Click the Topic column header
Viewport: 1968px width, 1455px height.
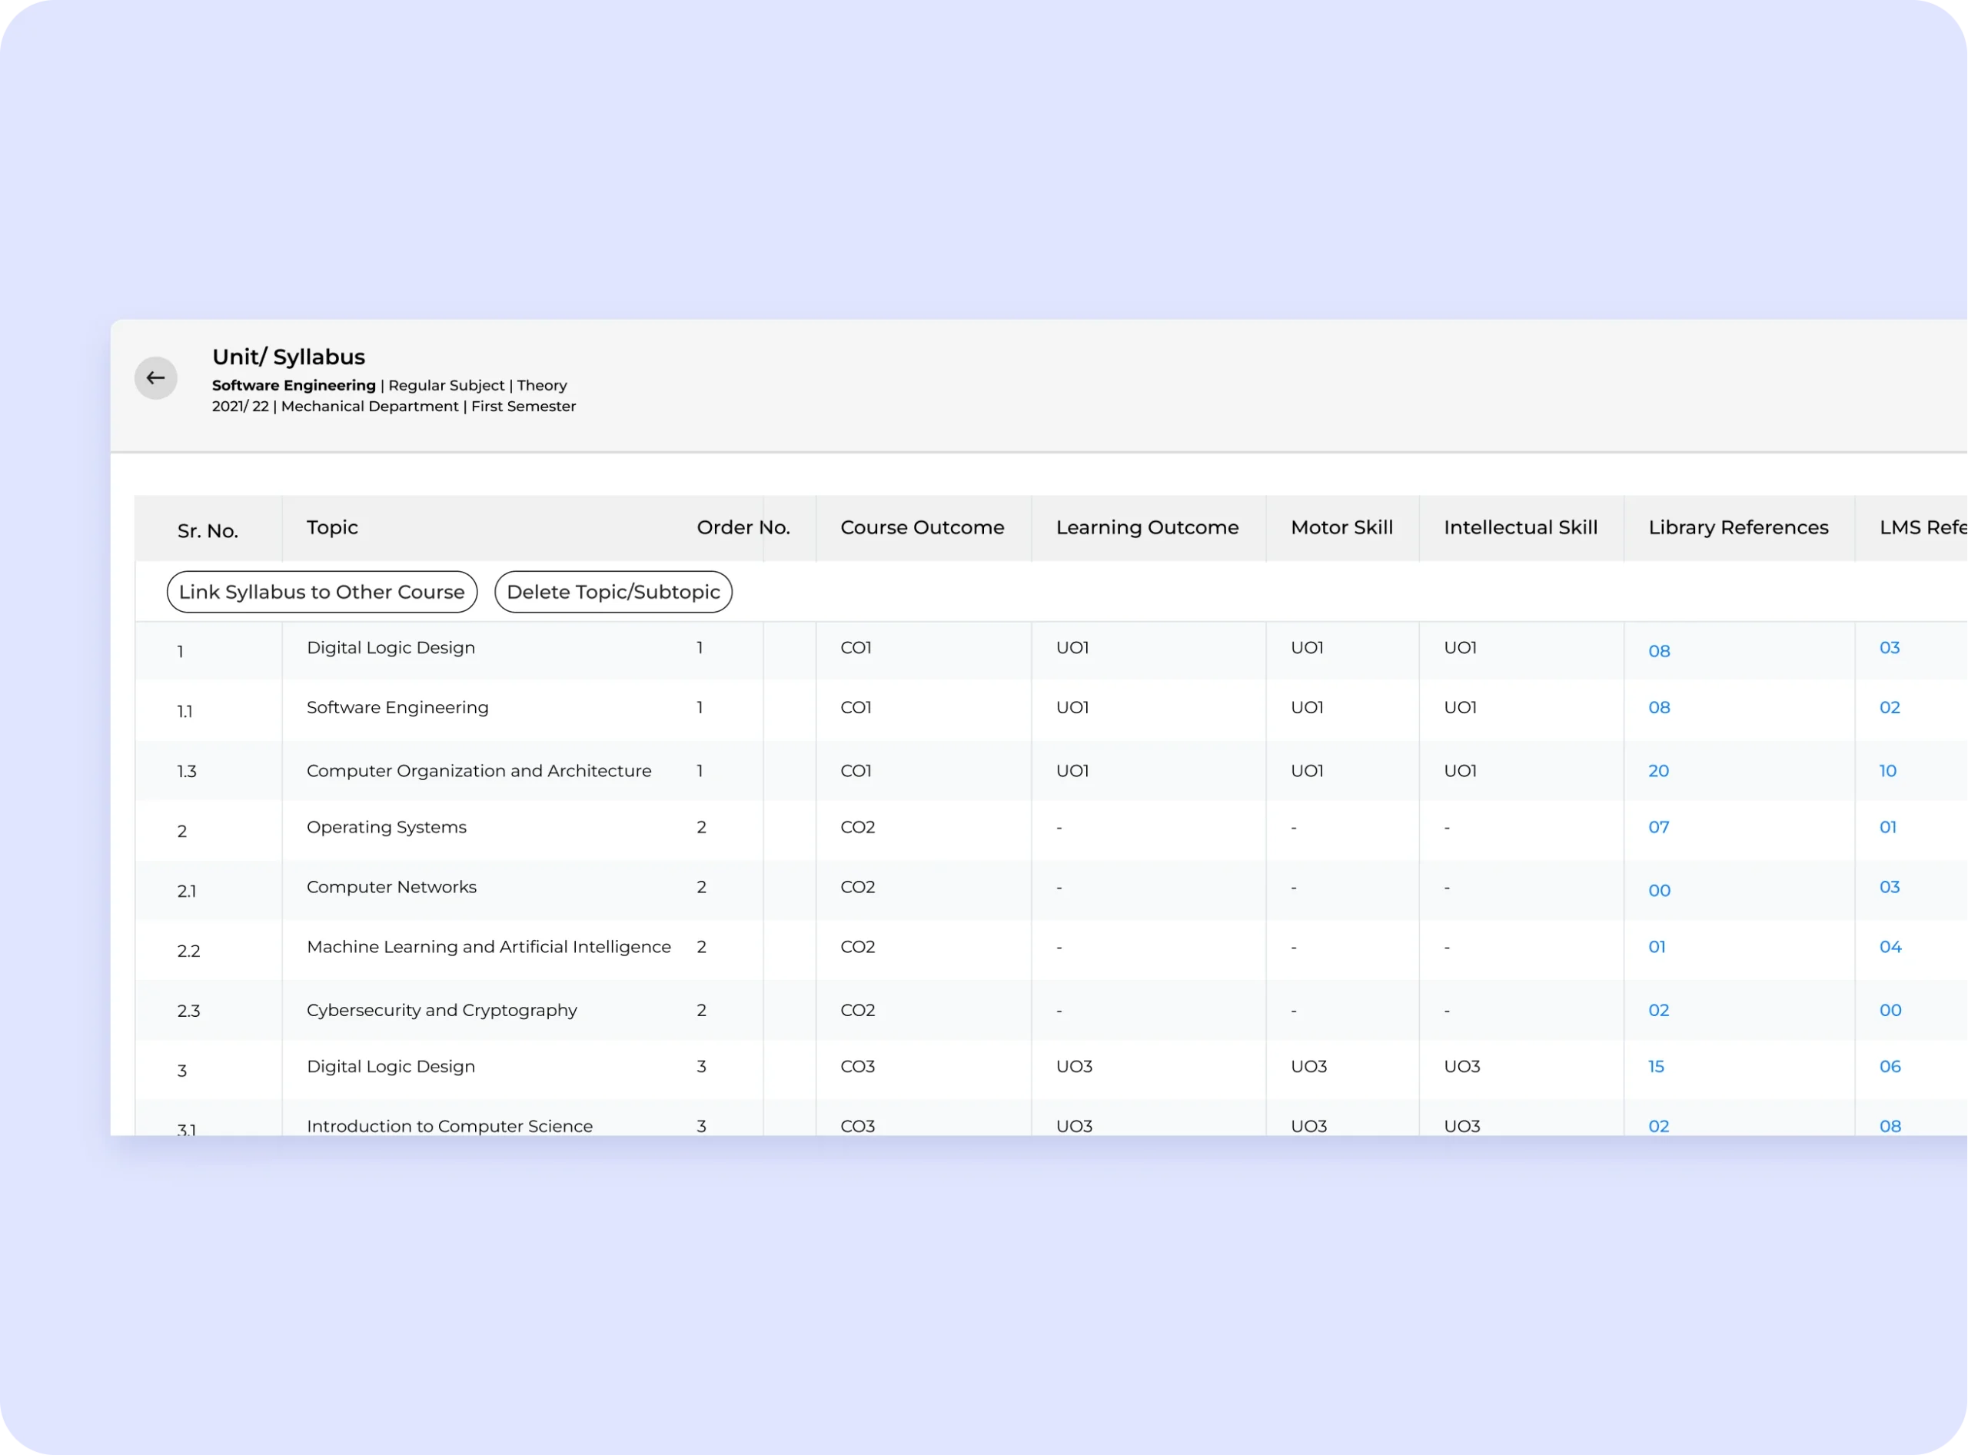(332, 527)
